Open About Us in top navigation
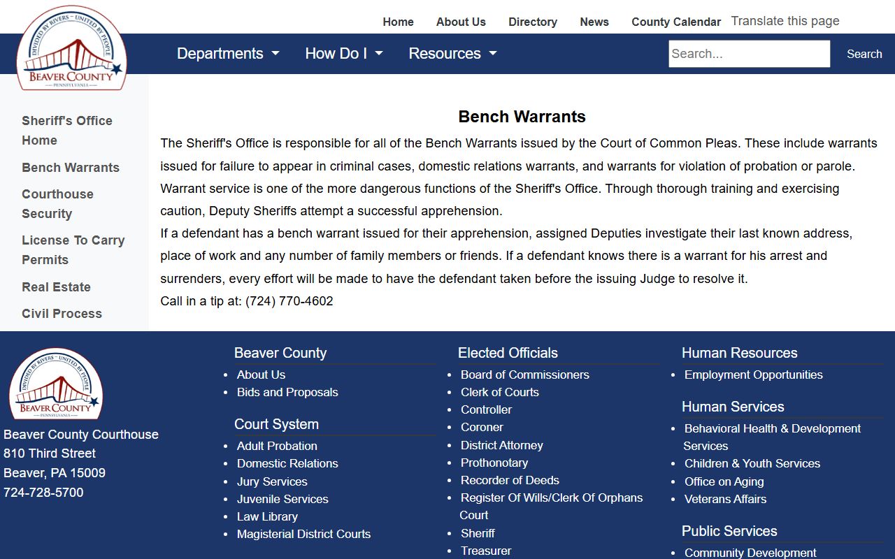This screenshot has height=559, width=895. tap(461, 22)
